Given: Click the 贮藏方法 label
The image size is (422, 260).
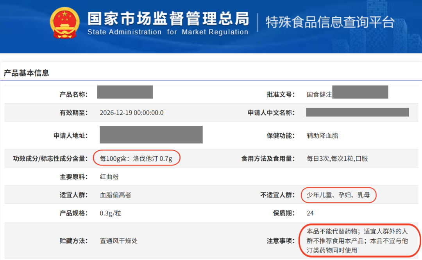Looking at the screenshot, I should pos(73,241).
